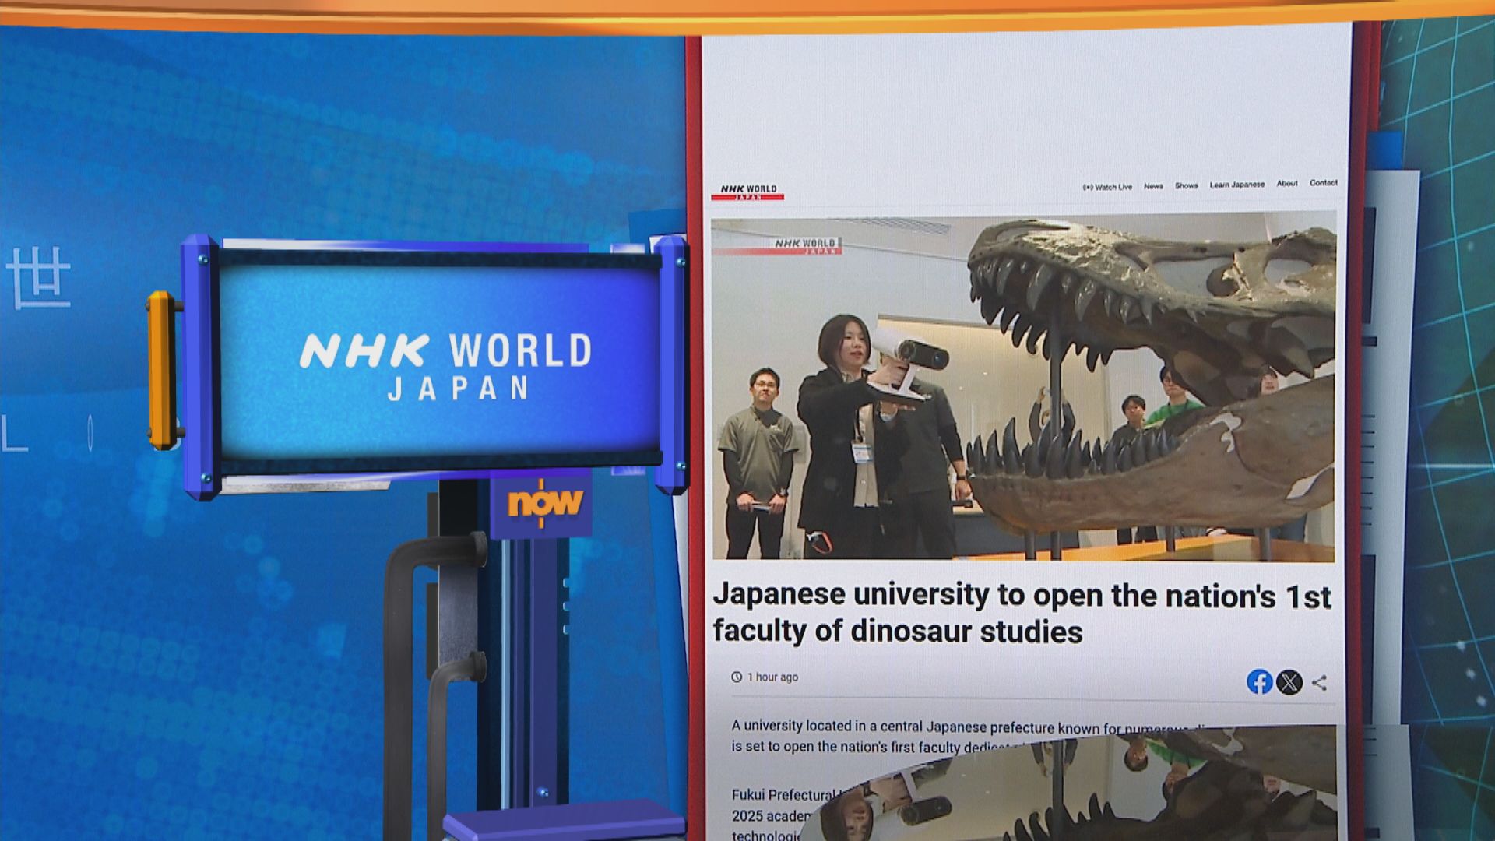Viewport: 1495px width, 841px height.
Task: Click the large NHK WORLD JAPAN sign
Action: pyautogui.click(x=445, y=366)
